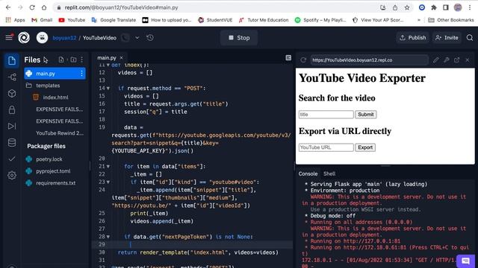Open the Version control sidebar icon
This screenshot has height=268, width=478.
point(12,77)
